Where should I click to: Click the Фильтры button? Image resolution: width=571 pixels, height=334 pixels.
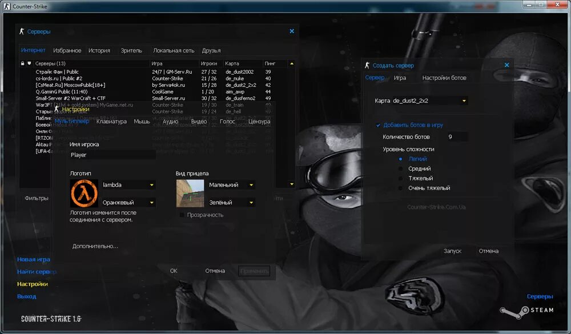coord(37,198)
